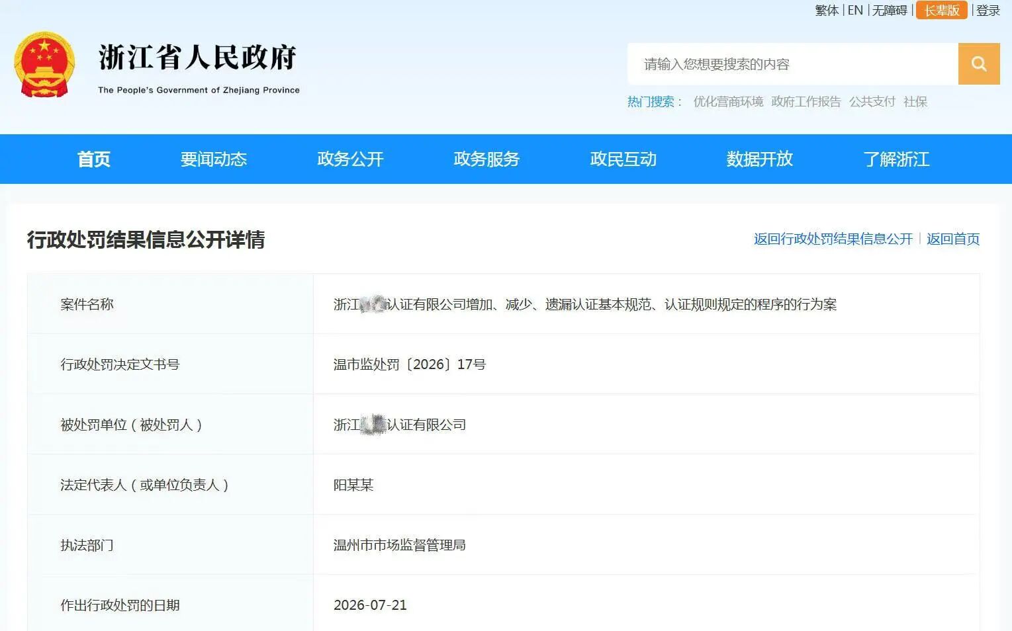Click the 行政处罚结果信息公开详情 heading
Image resolution: width=1012 pixels, height=631 pixels.
(146, 239)
